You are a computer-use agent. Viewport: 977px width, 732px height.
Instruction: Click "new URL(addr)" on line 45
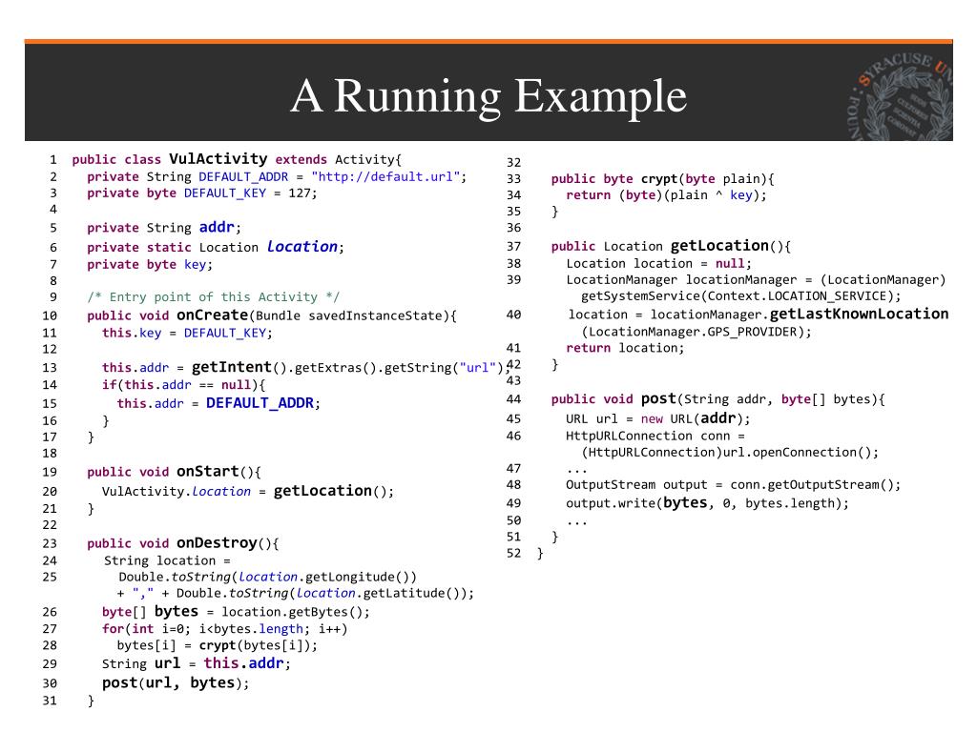[692, 418]
